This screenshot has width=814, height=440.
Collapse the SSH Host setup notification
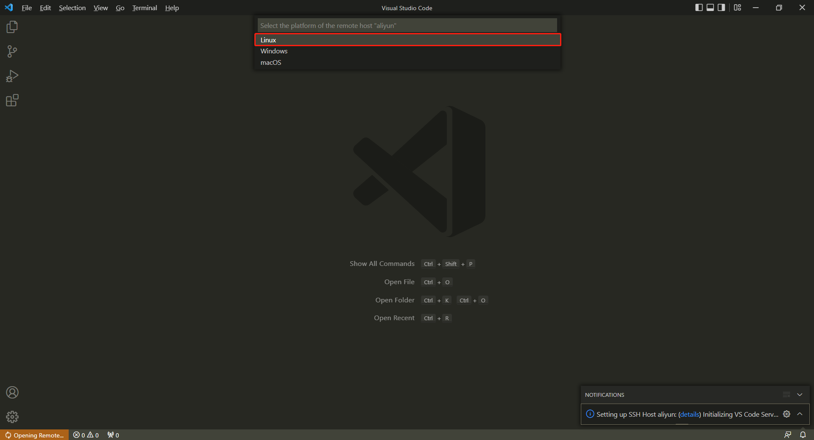tap(800, 414)
